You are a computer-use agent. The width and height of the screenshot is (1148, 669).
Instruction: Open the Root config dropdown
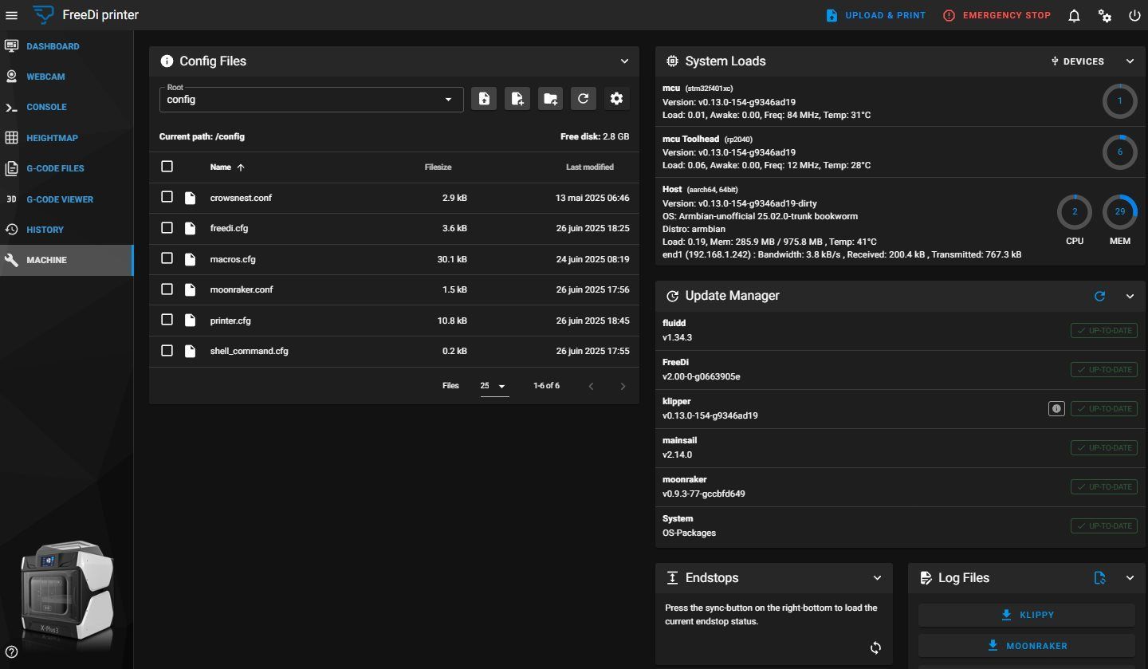[312, 100]
